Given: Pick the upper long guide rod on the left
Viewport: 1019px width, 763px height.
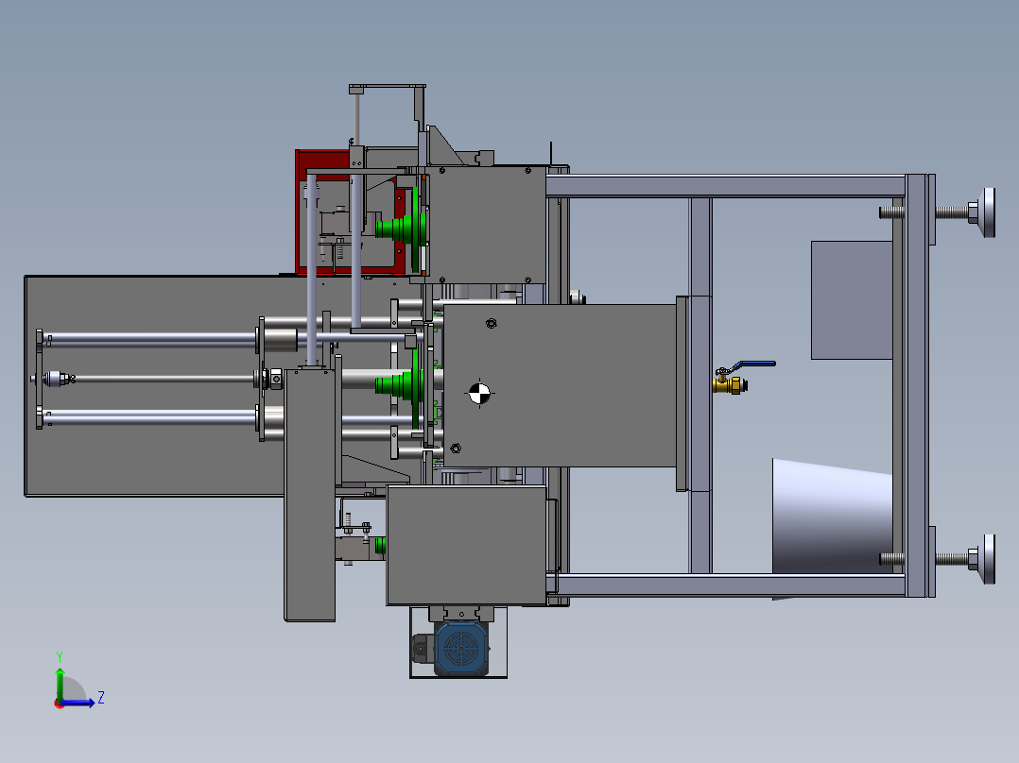Looking at the screenshot, I should pyautogui.click(x=149, y=340).
